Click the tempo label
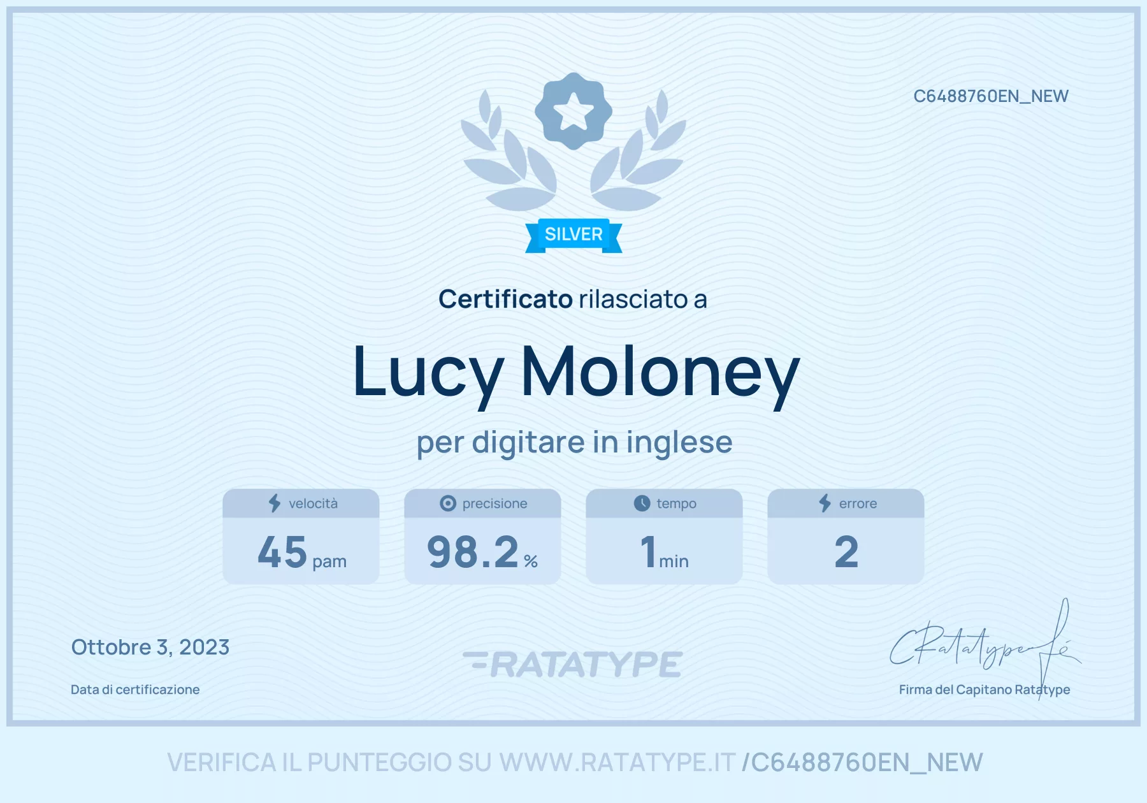The width and height of the screenshot is (1147, 803). point(677,503)
